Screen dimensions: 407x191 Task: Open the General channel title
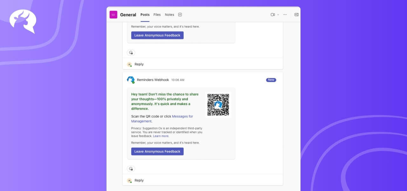coord(128,15)
